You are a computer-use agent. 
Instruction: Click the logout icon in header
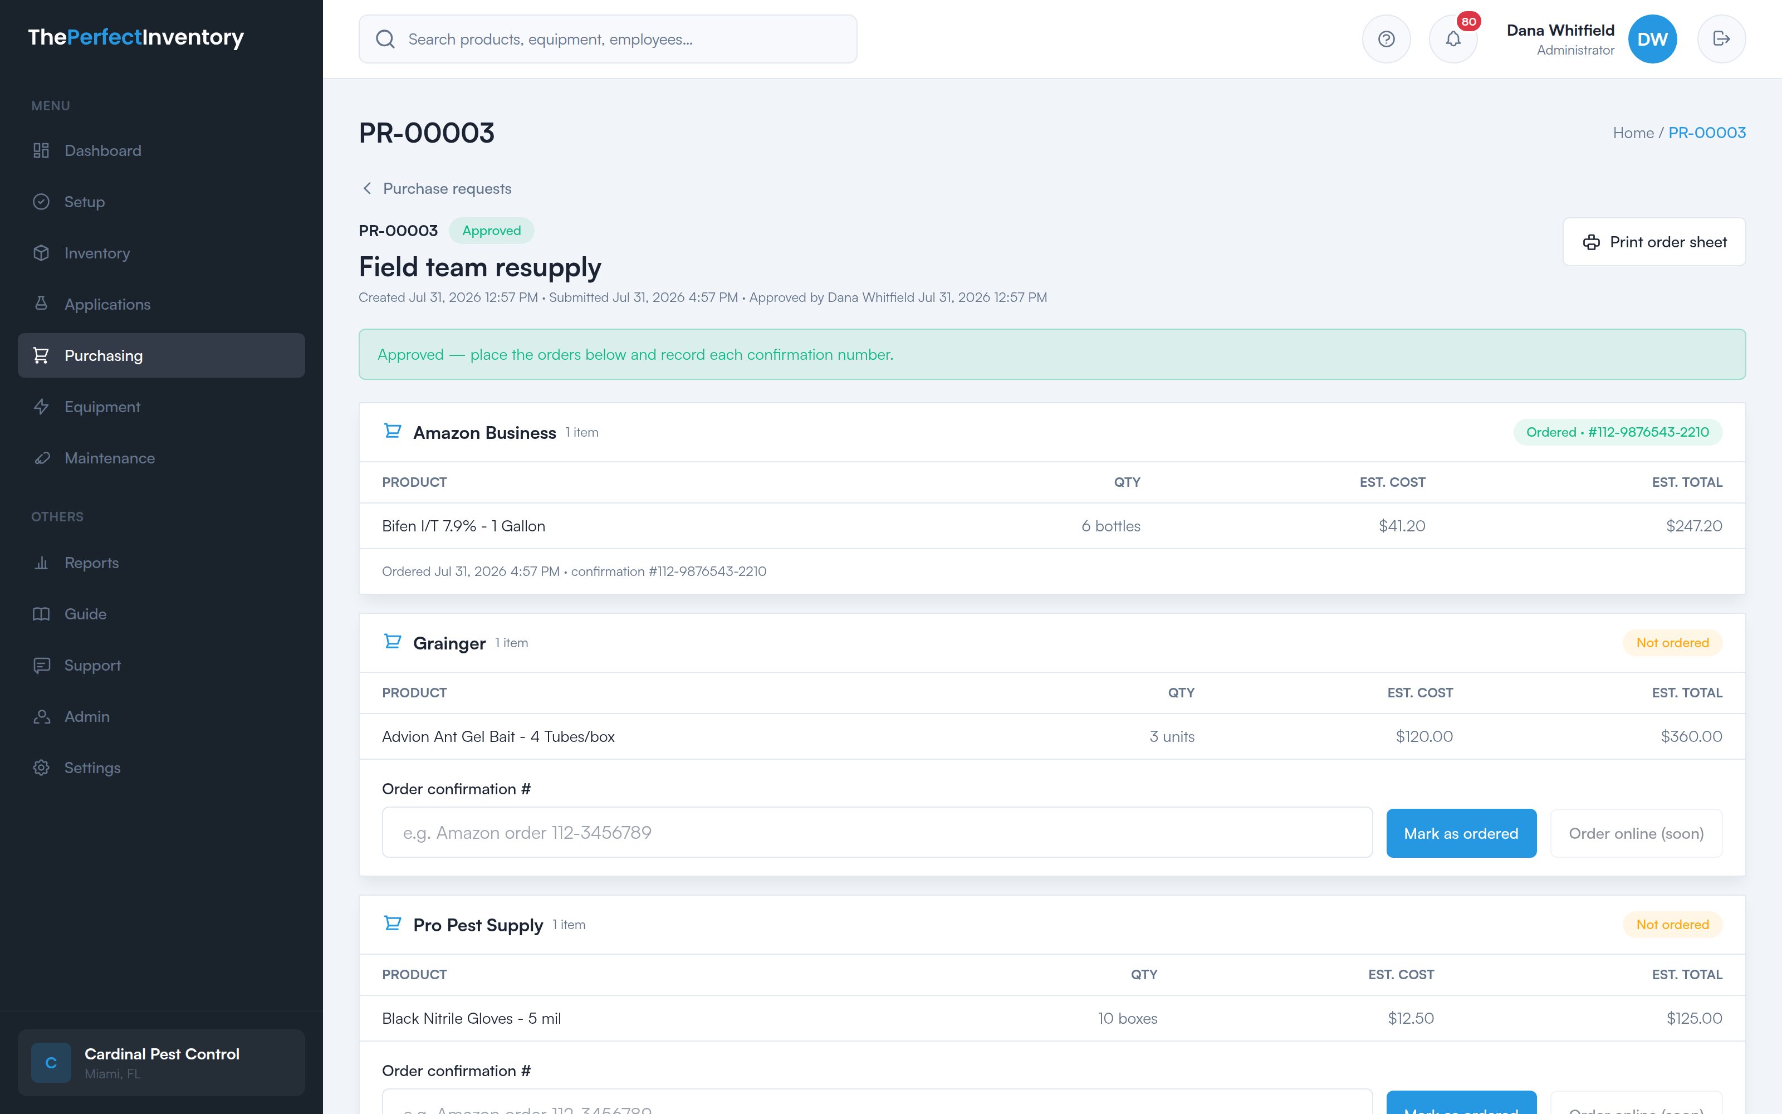(x=1721, y=39)
